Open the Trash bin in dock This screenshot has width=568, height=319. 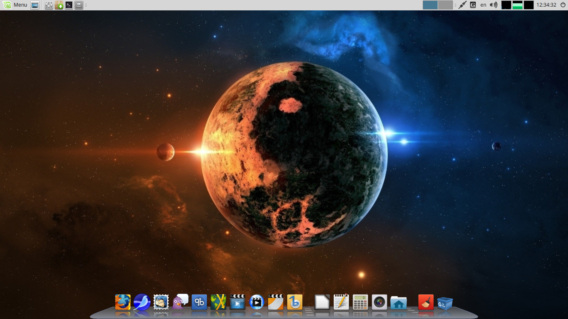pos(445,303)
